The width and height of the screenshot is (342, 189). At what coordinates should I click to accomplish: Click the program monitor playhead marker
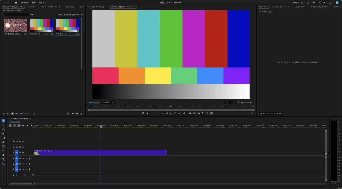(171, 106)
